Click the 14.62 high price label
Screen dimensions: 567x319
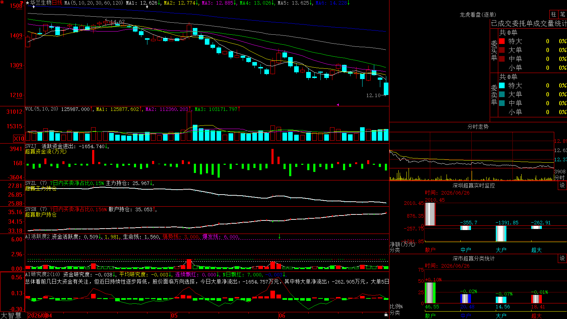click(117, 22)
